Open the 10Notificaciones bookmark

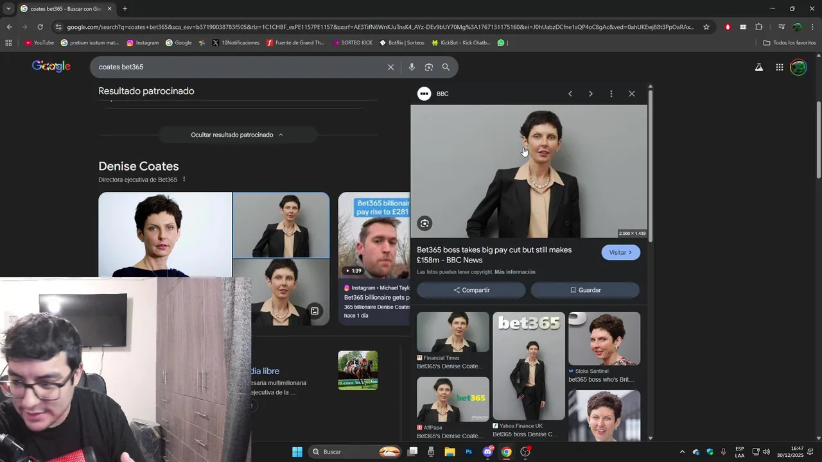(236, 43)
